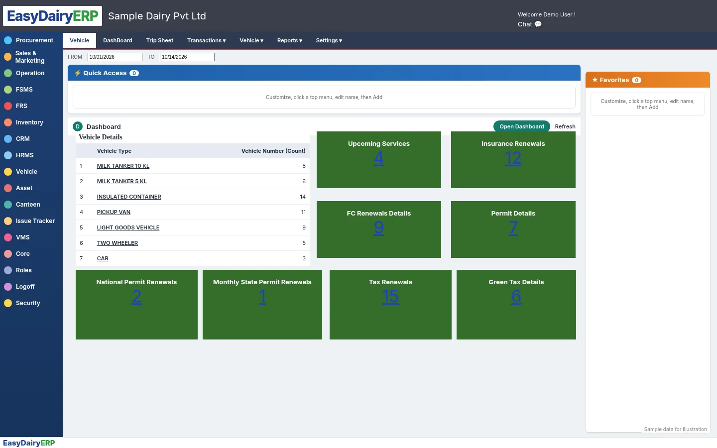Click the Favorites star icon

pos(595,80)
